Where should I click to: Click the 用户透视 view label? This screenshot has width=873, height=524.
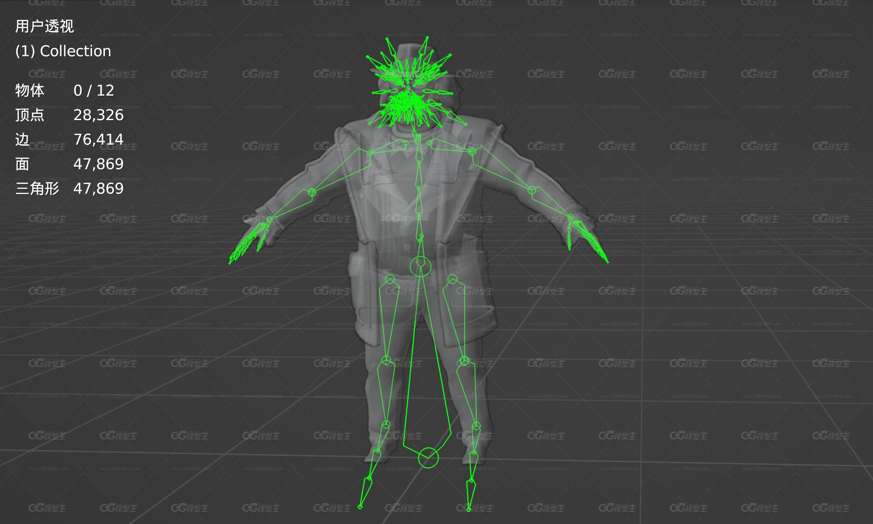[x=45, y=27]
